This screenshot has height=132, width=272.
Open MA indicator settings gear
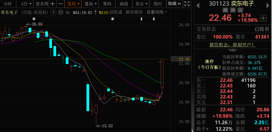[x=60, y=12]
